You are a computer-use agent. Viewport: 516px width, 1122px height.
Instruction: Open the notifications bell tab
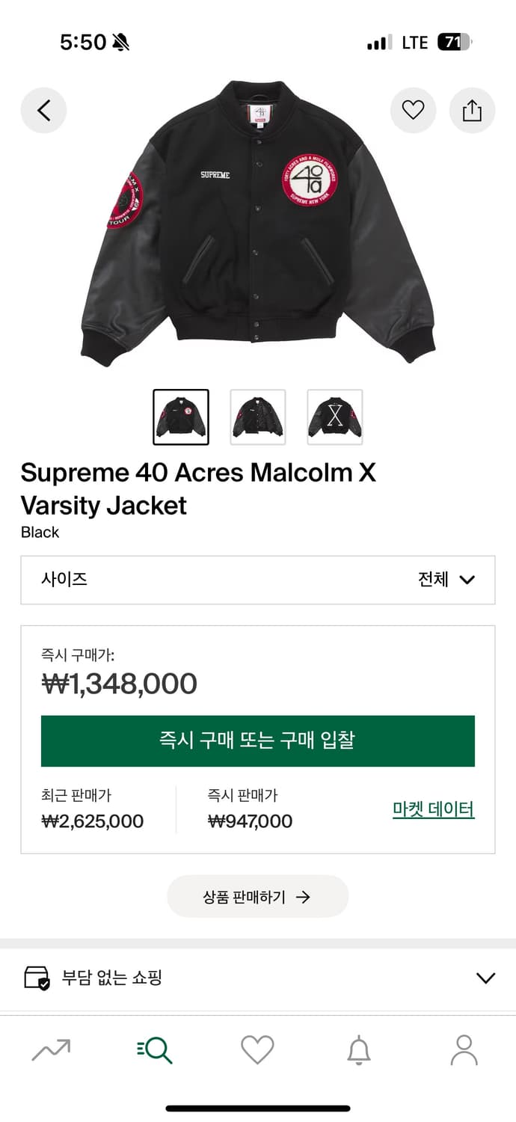click(359, 1050)
